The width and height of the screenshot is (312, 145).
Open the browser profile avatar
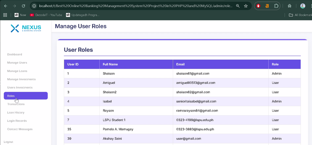tap(303, 6)
